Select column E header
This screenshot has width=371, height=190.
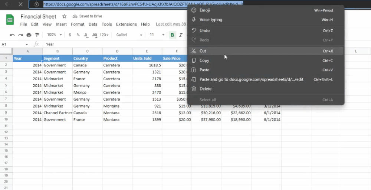tap(147, 51)
